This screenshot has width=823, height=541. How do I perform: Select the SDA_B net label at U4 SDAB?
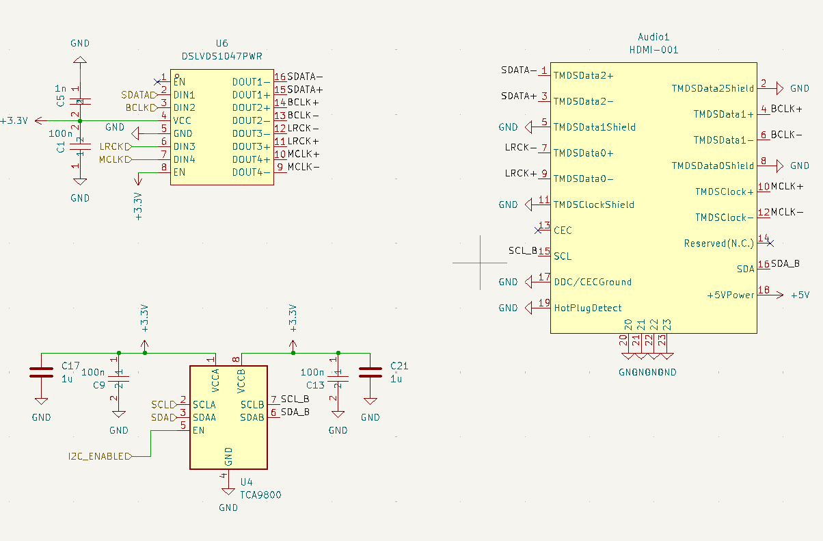click(295, 412)
